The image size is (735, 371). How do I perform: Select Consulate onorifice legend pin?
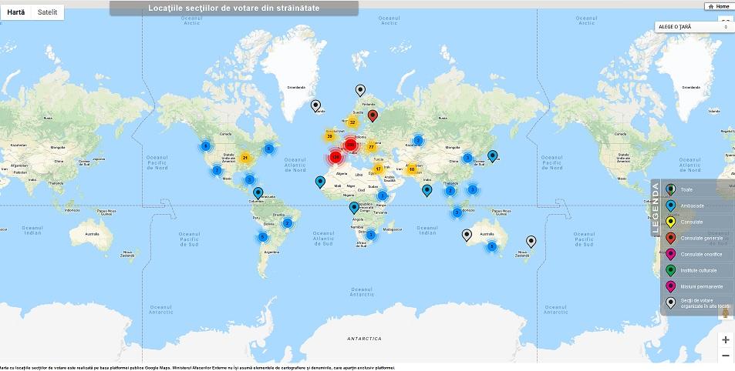pos(671,254)
